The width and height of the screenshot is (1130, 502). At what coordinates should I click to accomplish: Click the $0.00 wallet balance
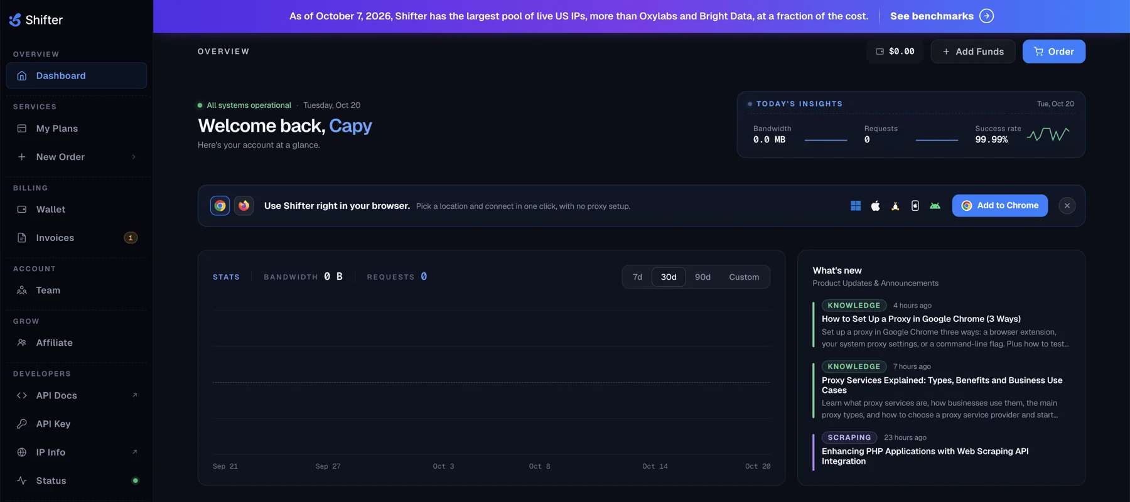[x=895, y=51]
